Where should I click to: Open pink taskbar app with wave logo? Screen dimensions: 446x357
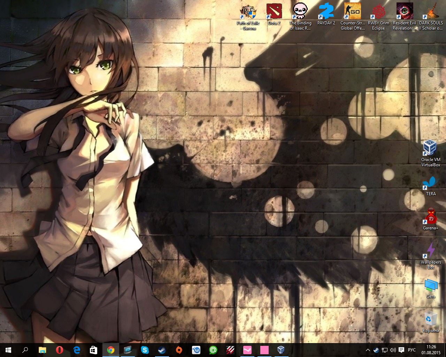(247, 350)
